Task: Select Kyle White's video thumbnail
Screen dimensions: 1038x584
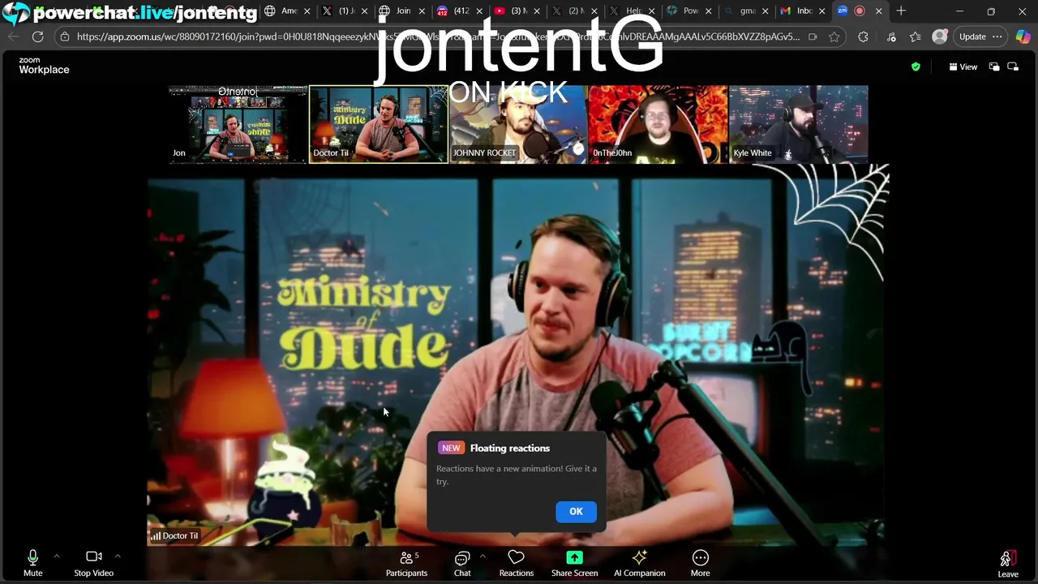Action: (x=799, y=124)
